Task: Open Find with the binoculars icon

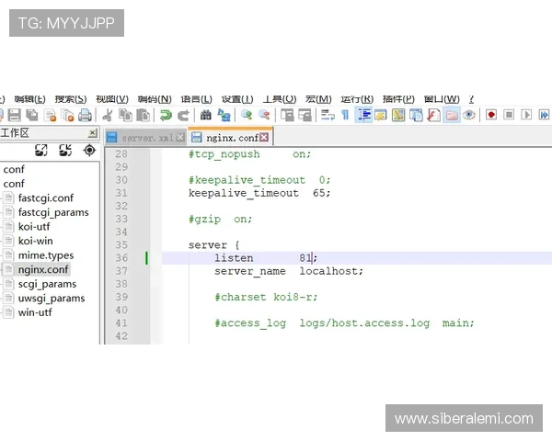Action: point(206,115)
